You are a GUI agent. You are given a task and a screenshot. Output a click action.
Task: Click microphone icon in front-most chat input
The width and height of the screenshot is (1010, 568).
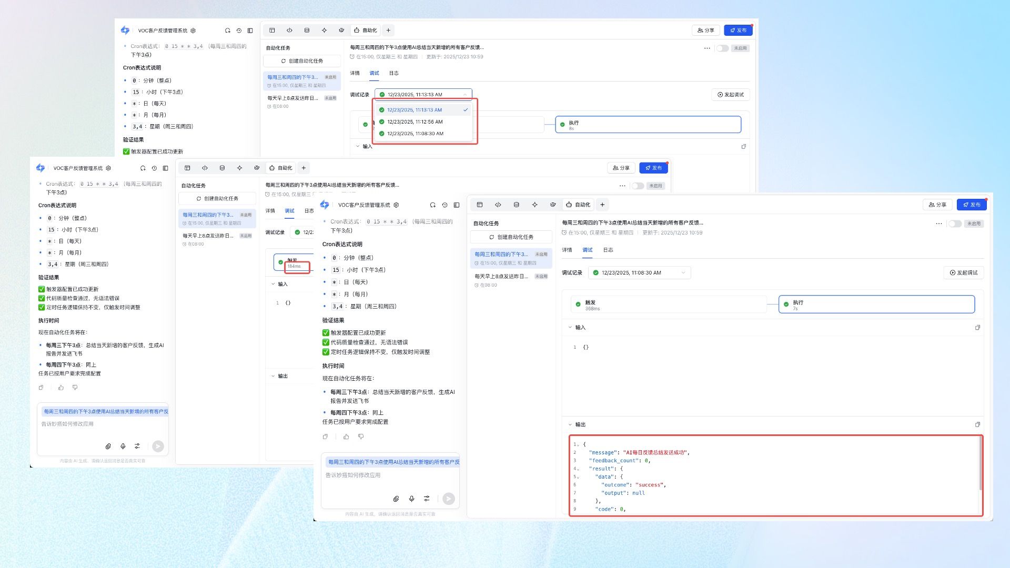(x=411, y=499)
